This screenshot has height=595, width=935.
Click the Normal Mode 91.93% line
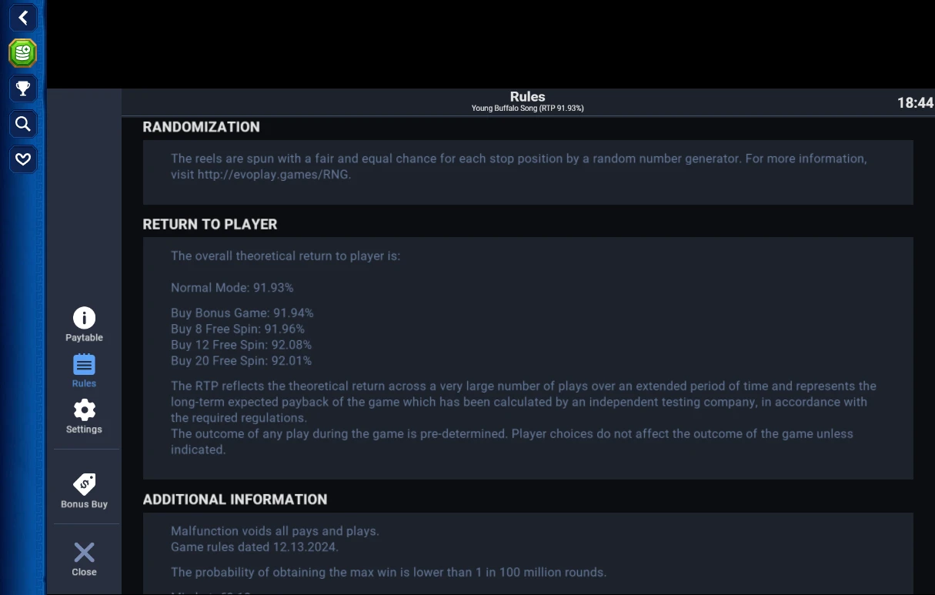coord(232,288)
